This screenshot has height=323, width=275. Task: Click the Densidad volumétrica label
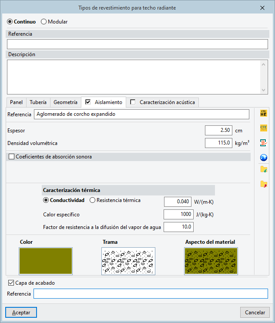click(x=32, y=143)
